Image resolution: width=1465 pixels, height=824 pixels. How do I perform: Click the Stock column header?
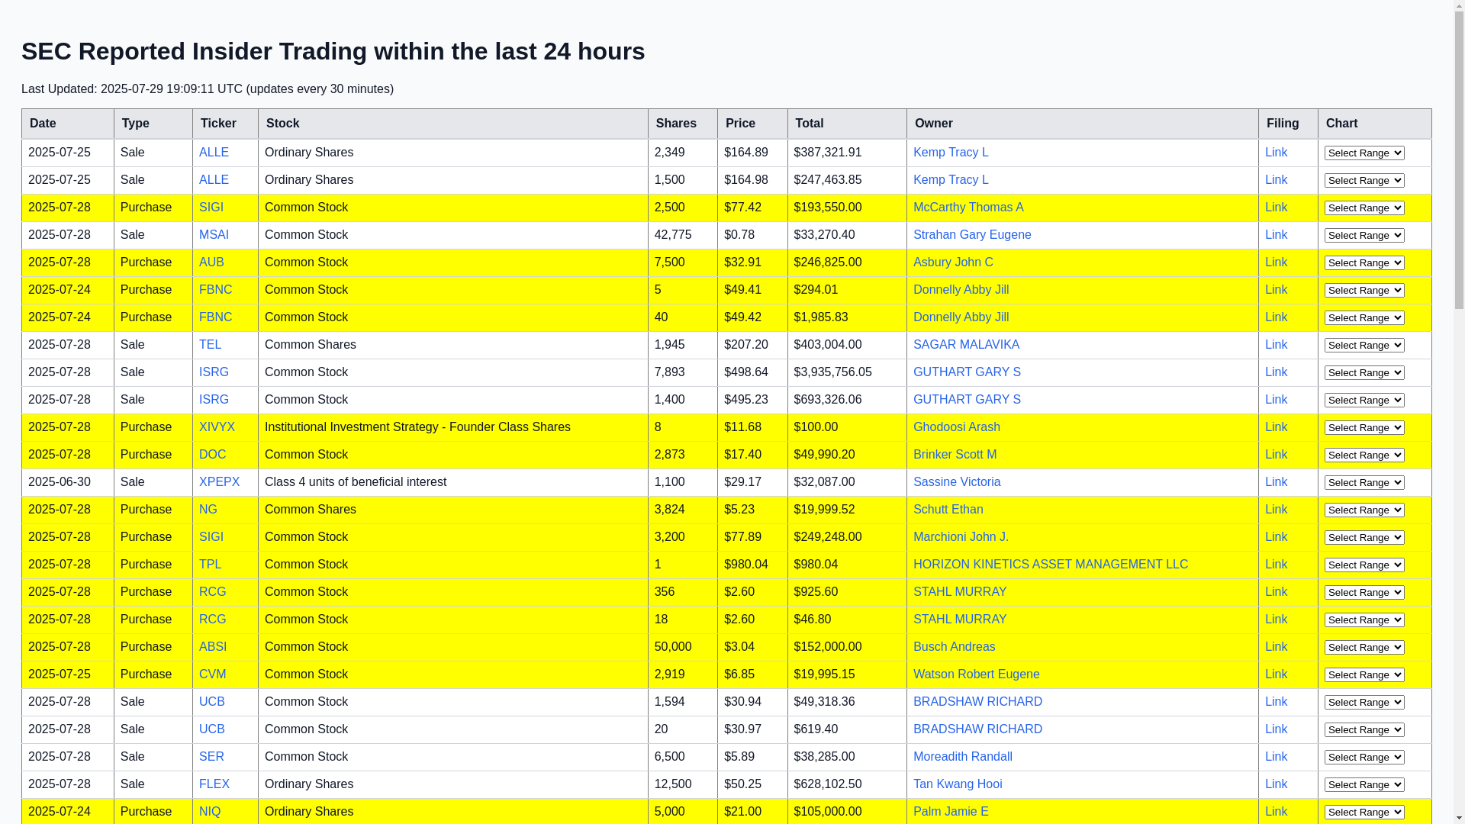(x=453, y=124)
